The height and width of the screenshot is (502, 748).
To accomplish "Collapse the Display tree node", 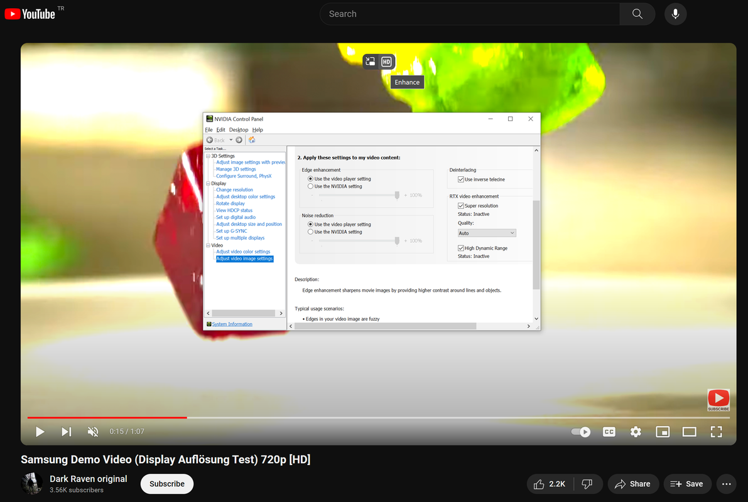I will pyautogui.click(x=208, y=183).
